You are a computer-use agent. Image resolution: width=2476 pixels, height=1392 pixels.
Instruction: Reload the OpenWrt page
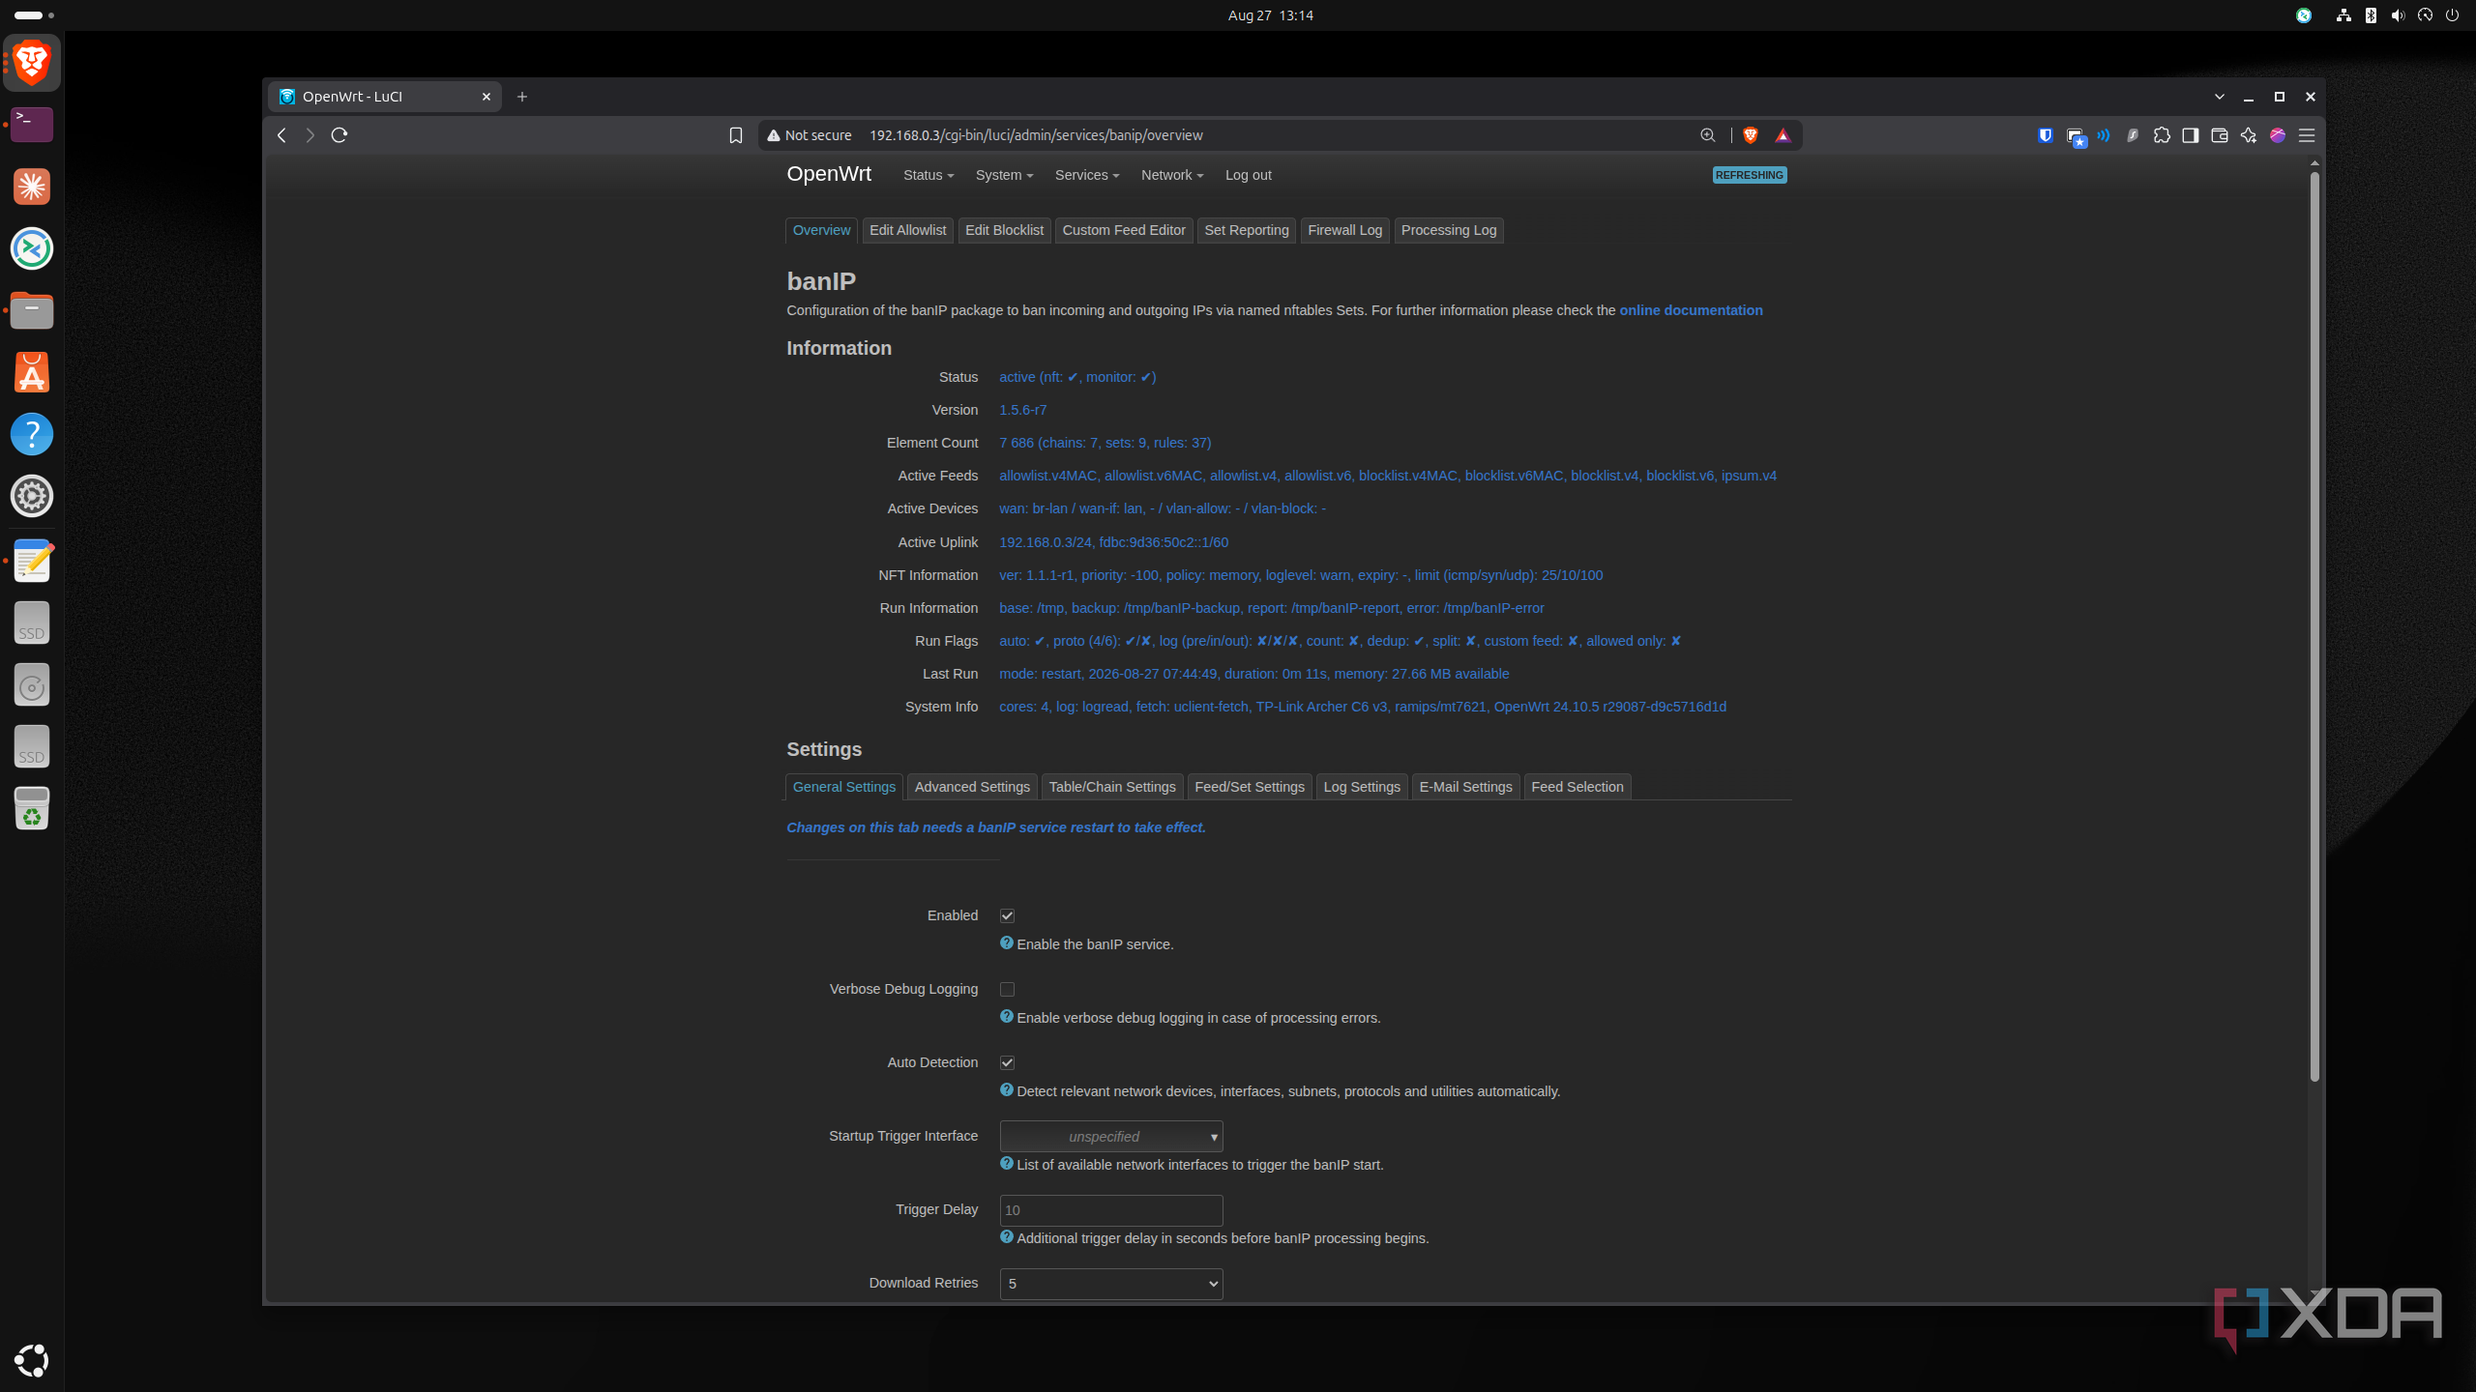[x=339, y=135]
